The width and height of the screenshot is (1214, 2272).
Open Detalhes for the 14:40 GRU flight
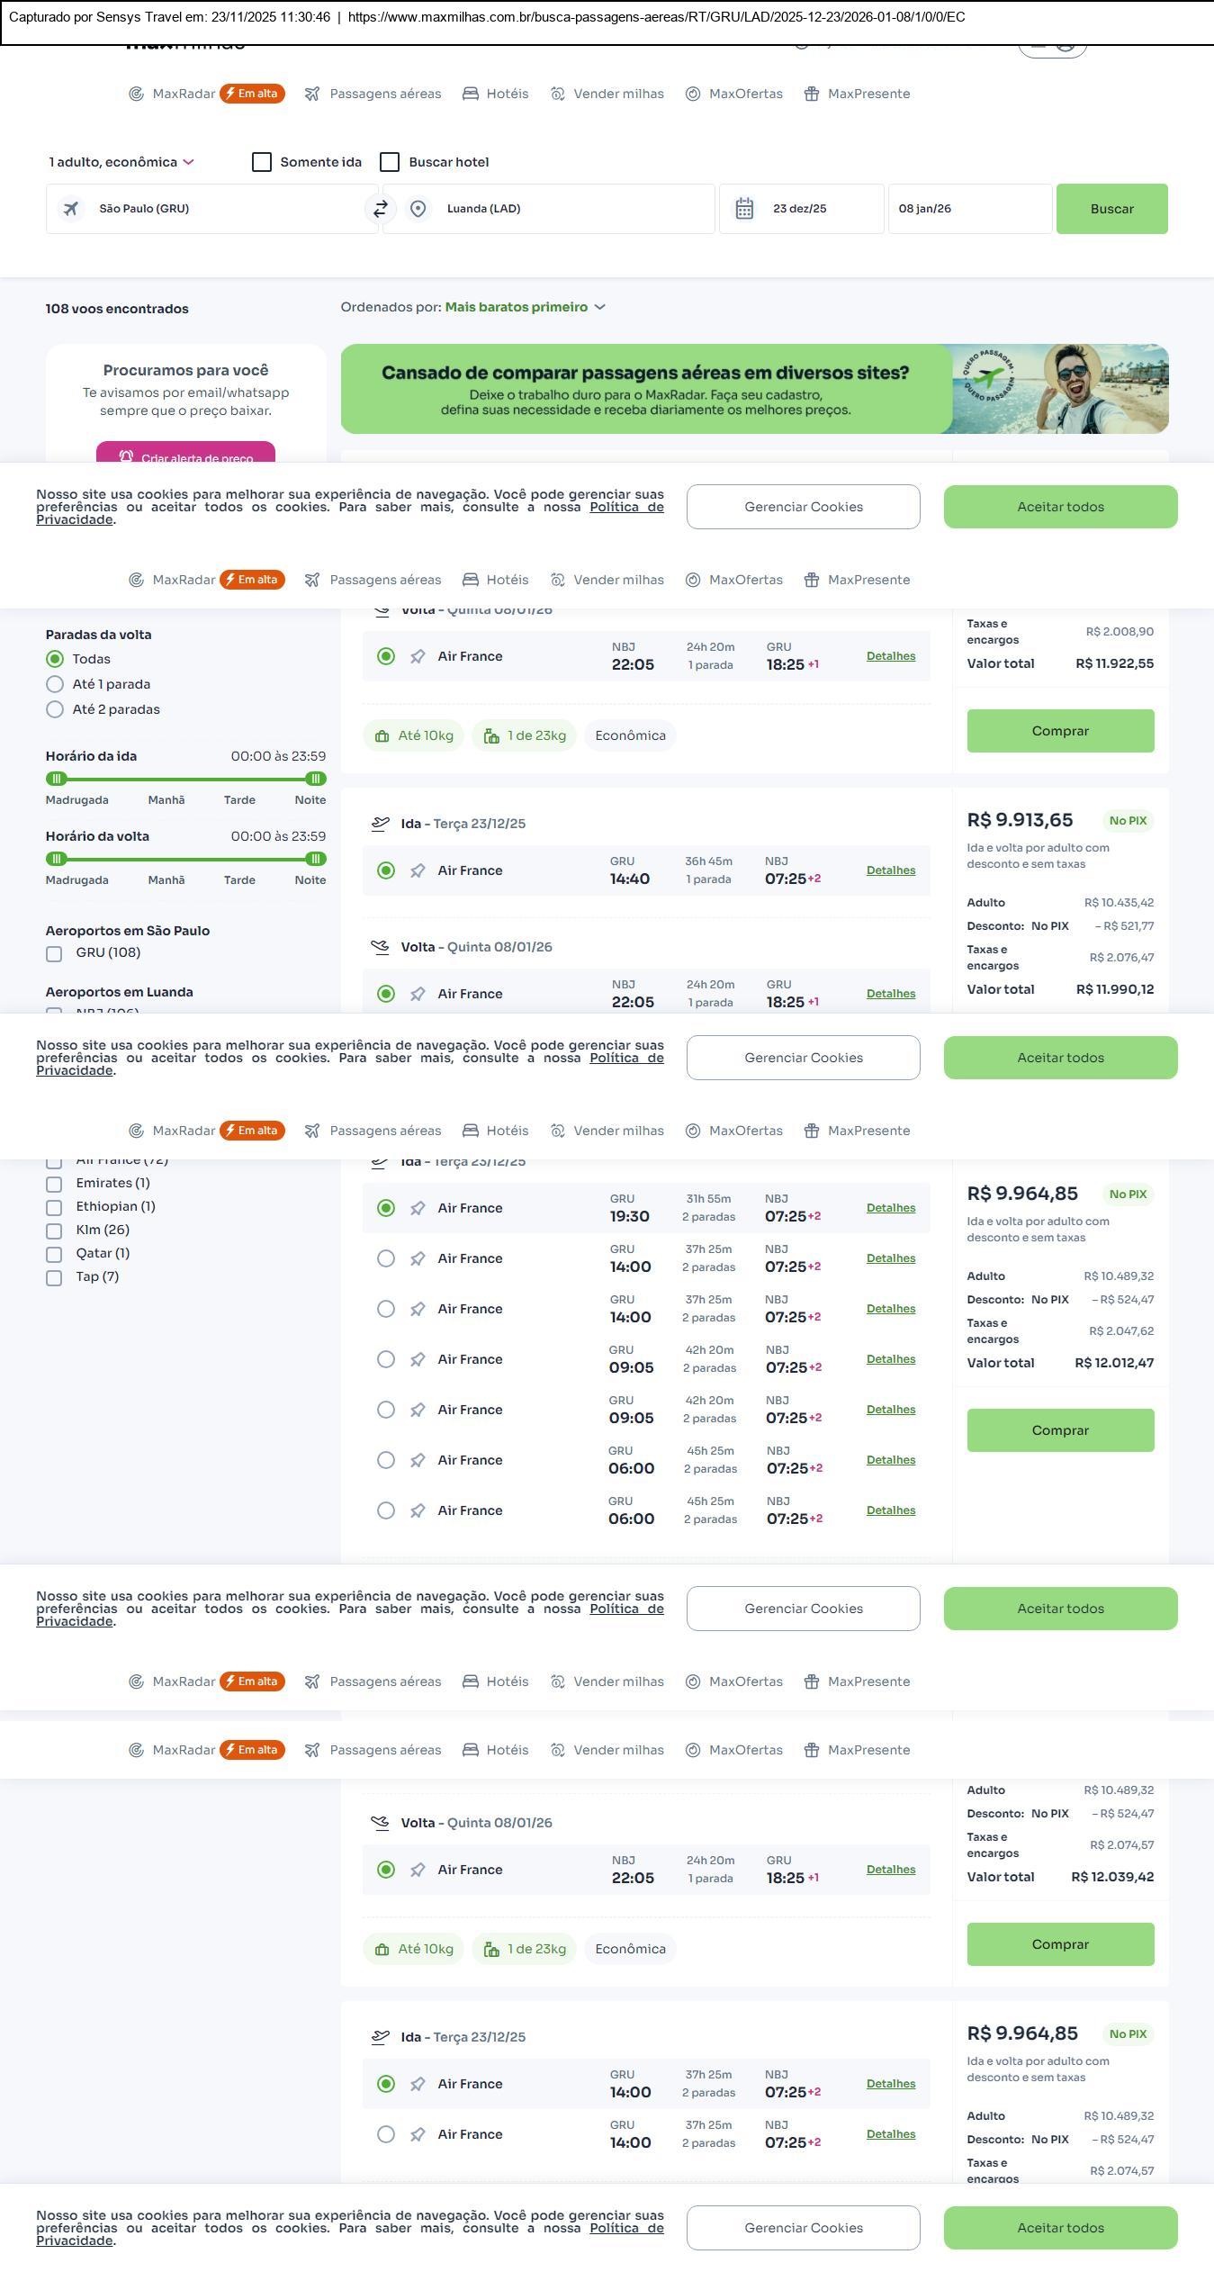pyautogui.click(x=890, y=870)
